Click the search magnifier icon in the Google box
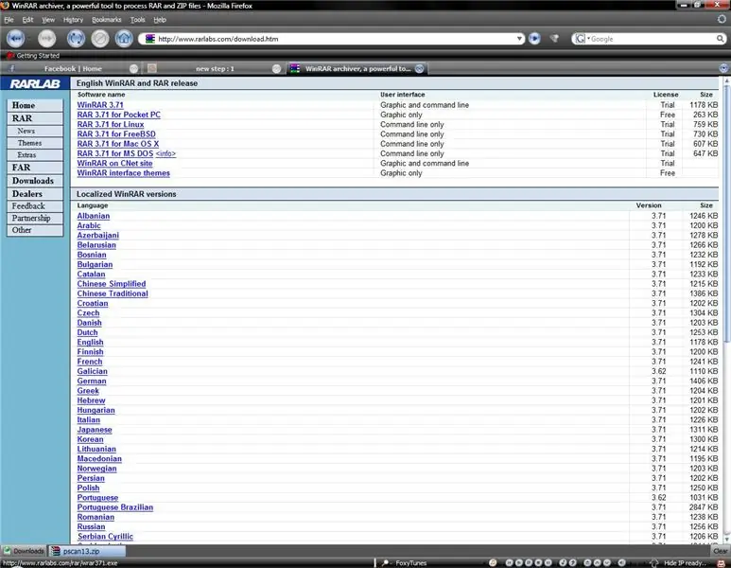The width and height of the screenshot is (731, 568). tap(720, 39)
